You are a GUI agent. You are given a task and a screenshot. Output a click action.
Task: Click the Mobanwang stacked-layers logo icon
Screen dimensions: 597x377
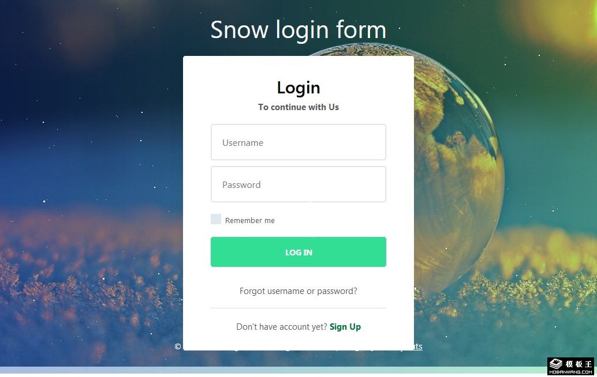coord(555,363)
